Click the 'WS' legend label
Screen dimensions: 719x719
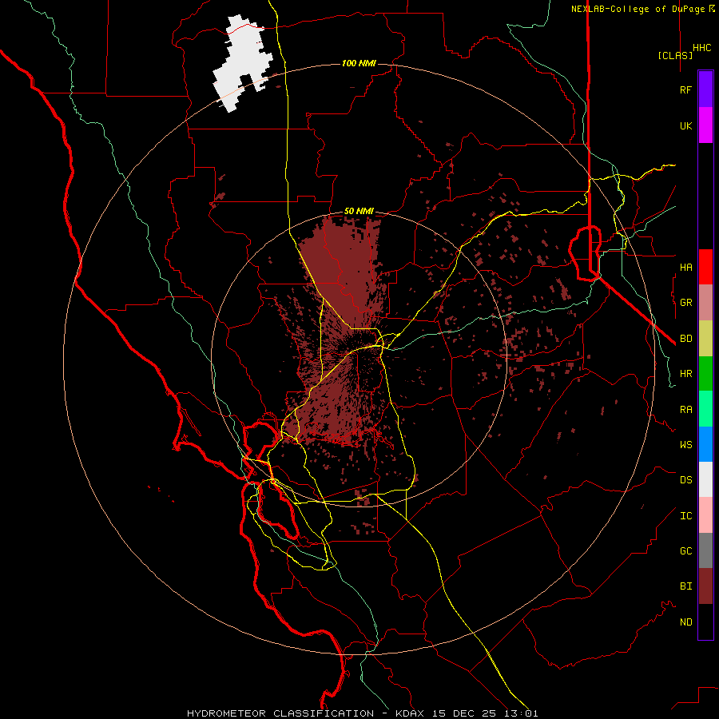[x=685, y=444]
